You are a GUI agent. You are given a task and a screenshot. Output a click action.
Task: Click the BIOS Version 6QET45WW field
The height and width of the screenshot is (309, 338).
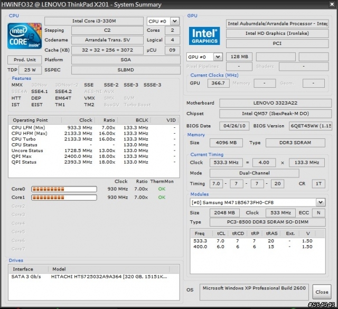point(310,126)
